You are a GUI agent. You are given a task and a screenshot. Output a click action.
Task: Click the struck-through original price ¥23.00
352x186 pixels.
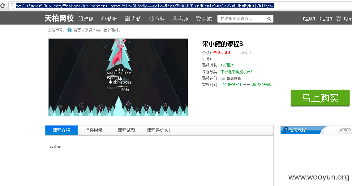tap(247, 53)
